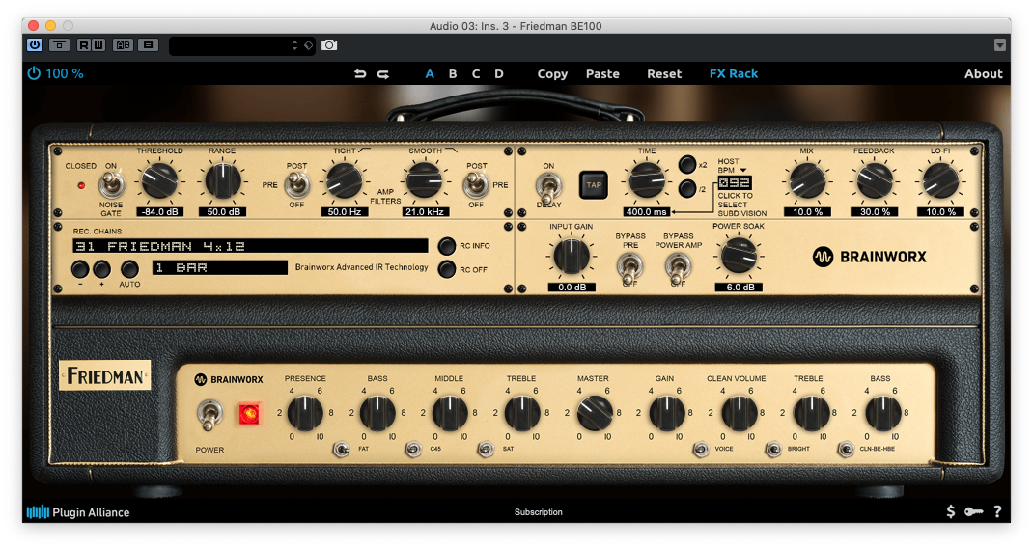Click the plugin bypass power icon in host toolbar
The height and width of the screenshot is (549, 1033).
click(x=35, y=44)
